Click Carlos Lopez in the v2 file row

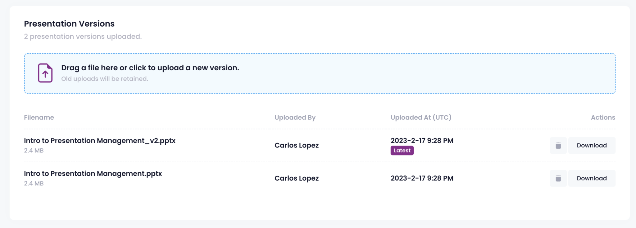[x=297, y=145]
